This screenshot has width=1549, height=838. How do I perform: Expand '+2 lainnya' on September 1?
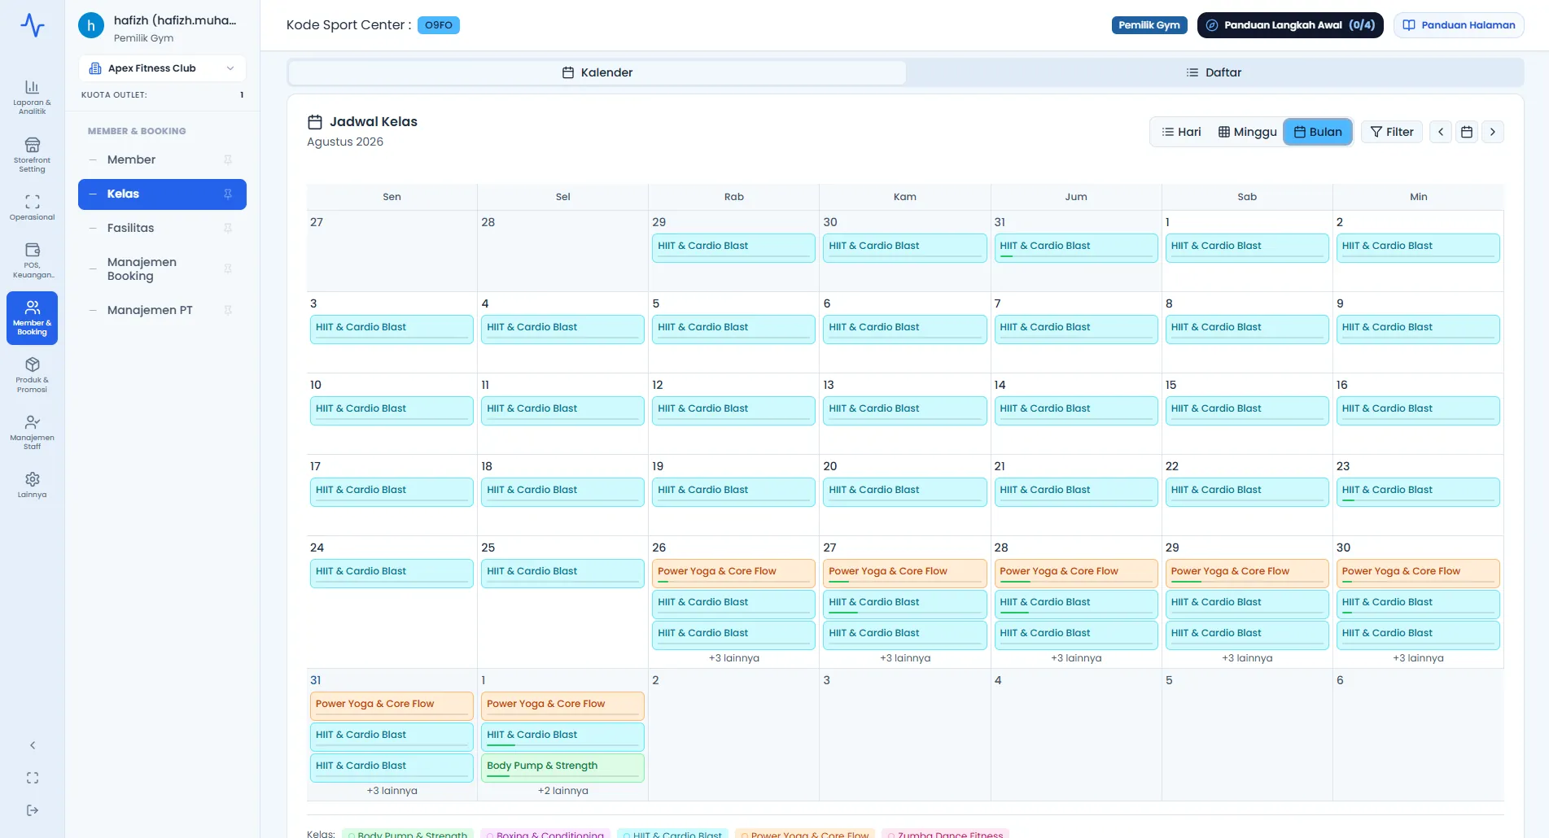click(563, 791)
